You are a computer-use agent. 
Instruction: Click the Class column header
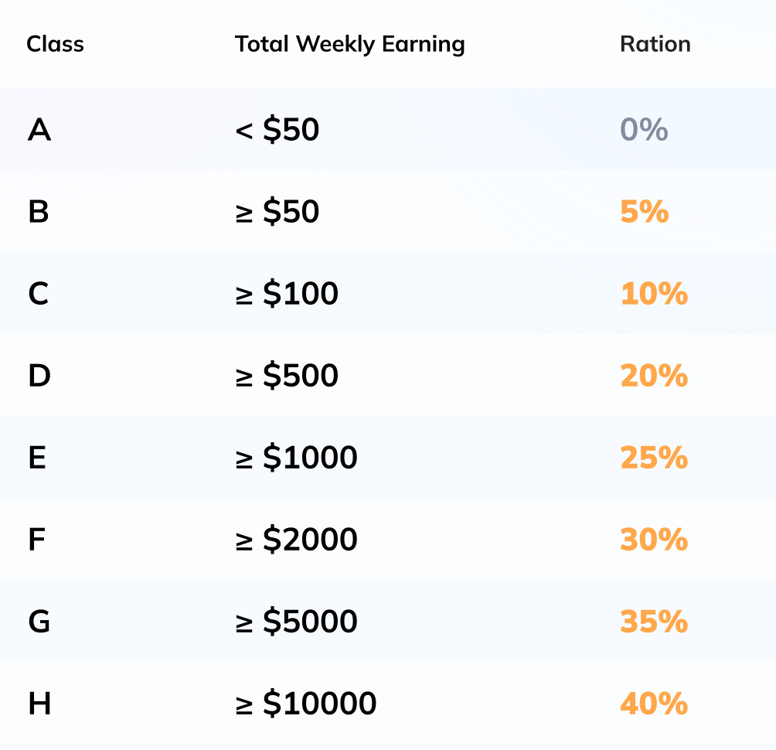pyautogui.click(x=55, y=44)
